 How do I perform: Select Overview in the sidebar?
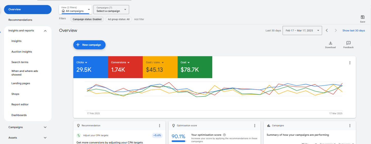coord(28,10)
